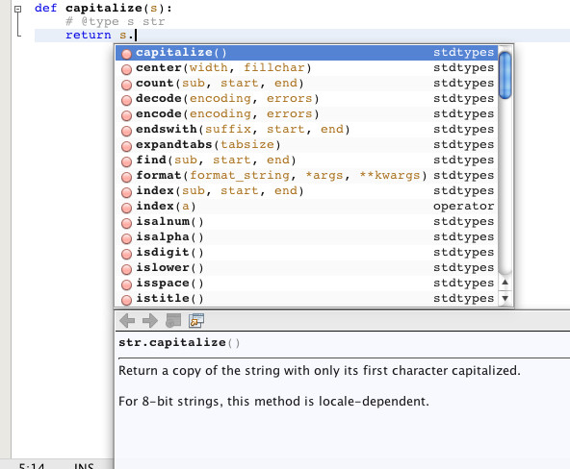Image resolution: width=570 pixels, height=469 pixels.
Task: Select index(a) operator completion
Action: point(306,207)
